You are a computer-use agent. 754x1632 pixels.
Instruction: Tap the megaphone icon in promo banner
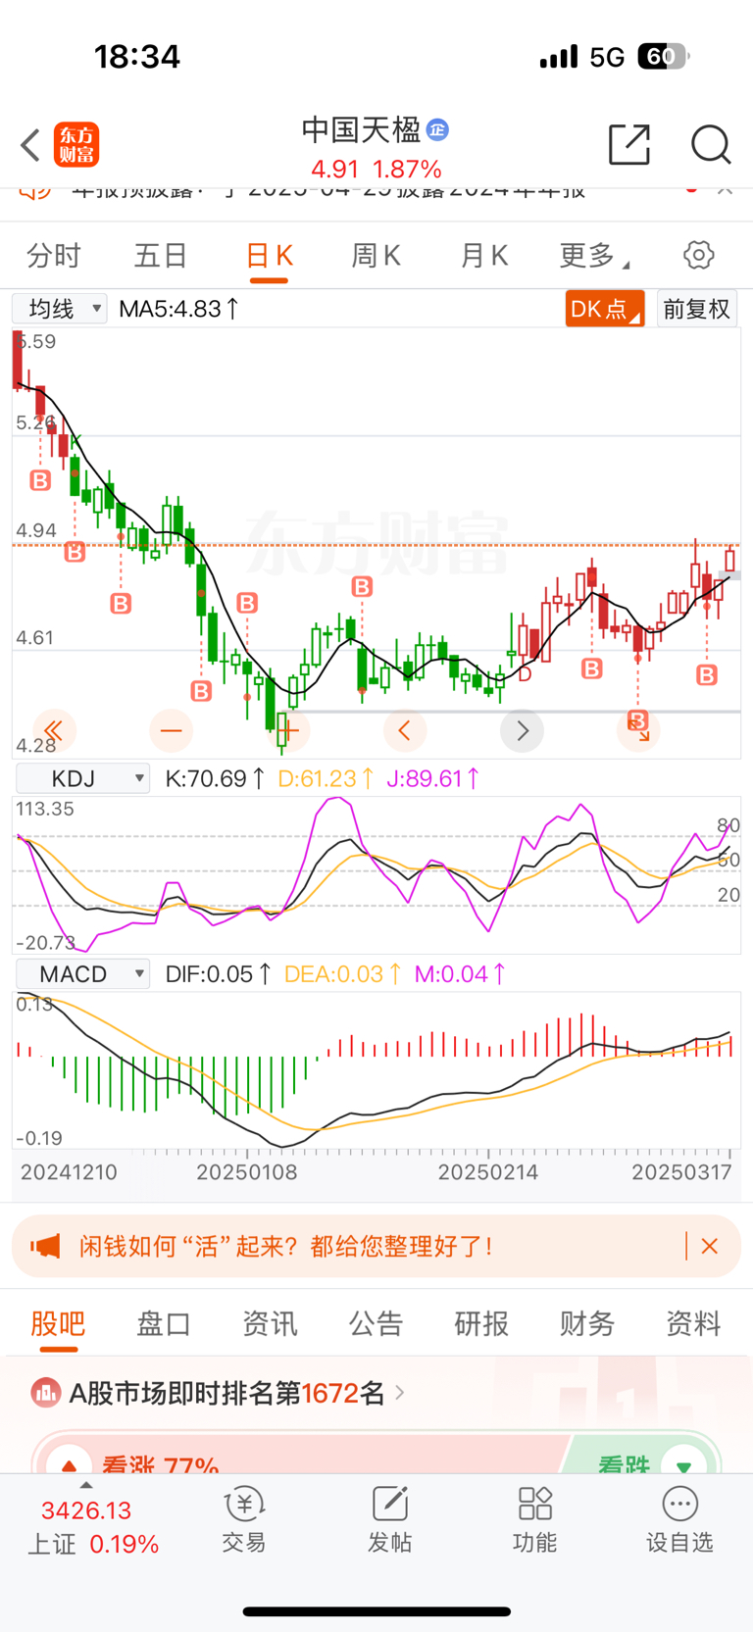coord(45,1246)
